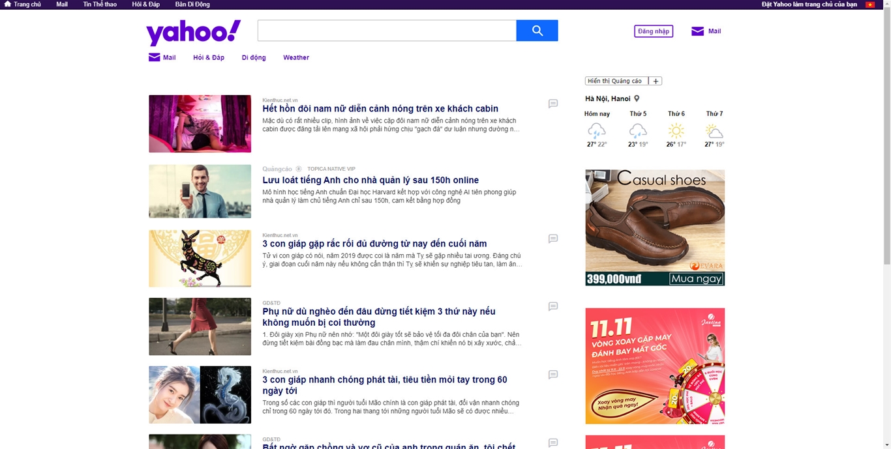Click the sunny weather icon under Thứ 6
This screenshot has height=449, width=891.
coord(676,132)
